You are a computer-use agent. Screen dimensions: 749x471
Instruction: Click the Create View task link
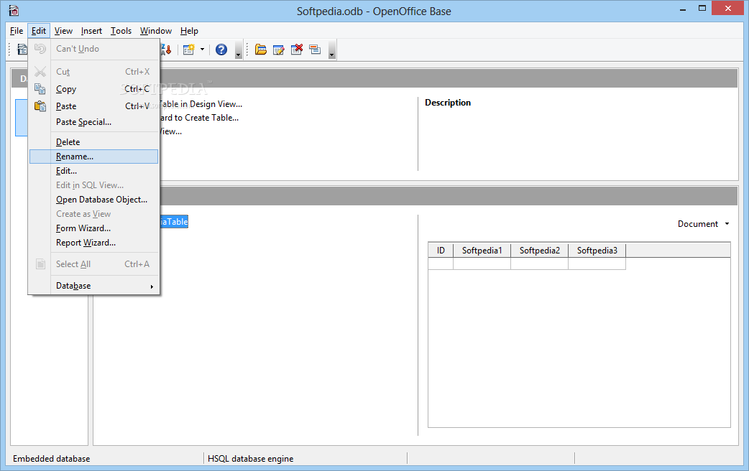[170, 131]
